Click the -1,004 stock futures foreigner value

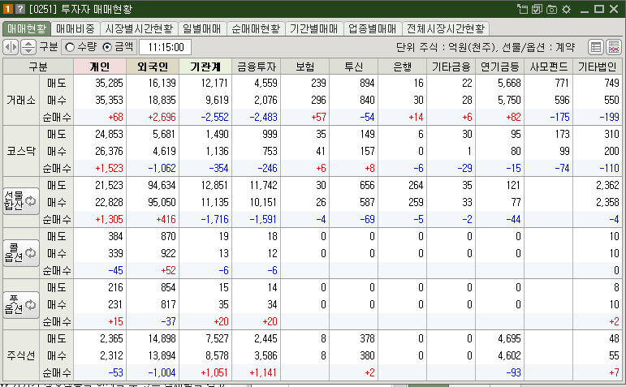pyautogui.click(x=162, y=372)
